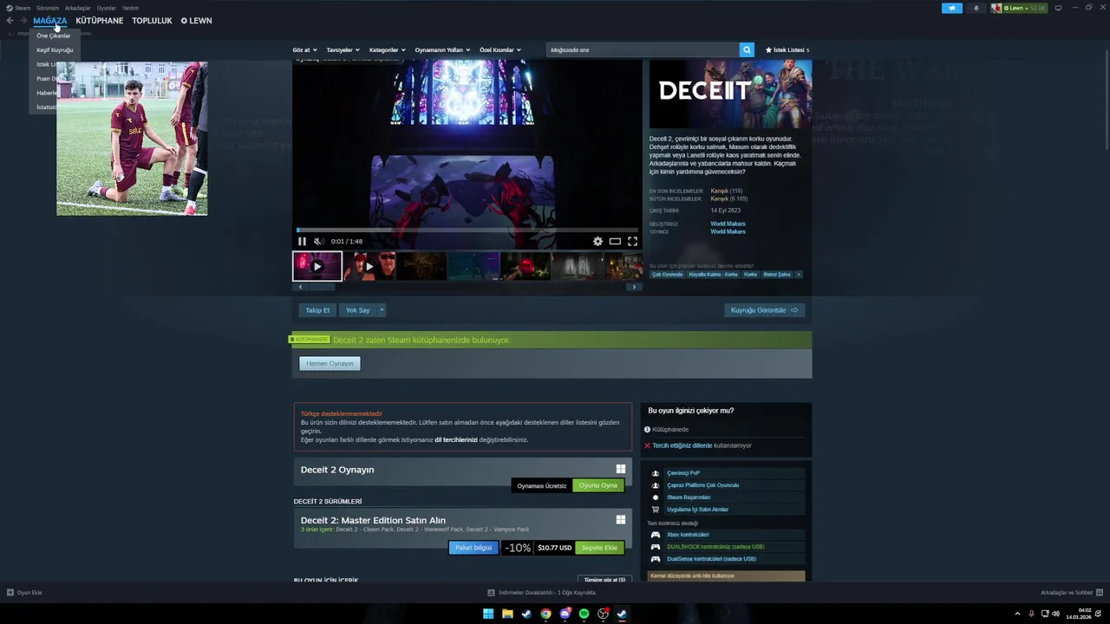The height and width of the screenshot is (624, 1110).
Task: Open the Oyunlar menu
Action: (x=107, y=8)
